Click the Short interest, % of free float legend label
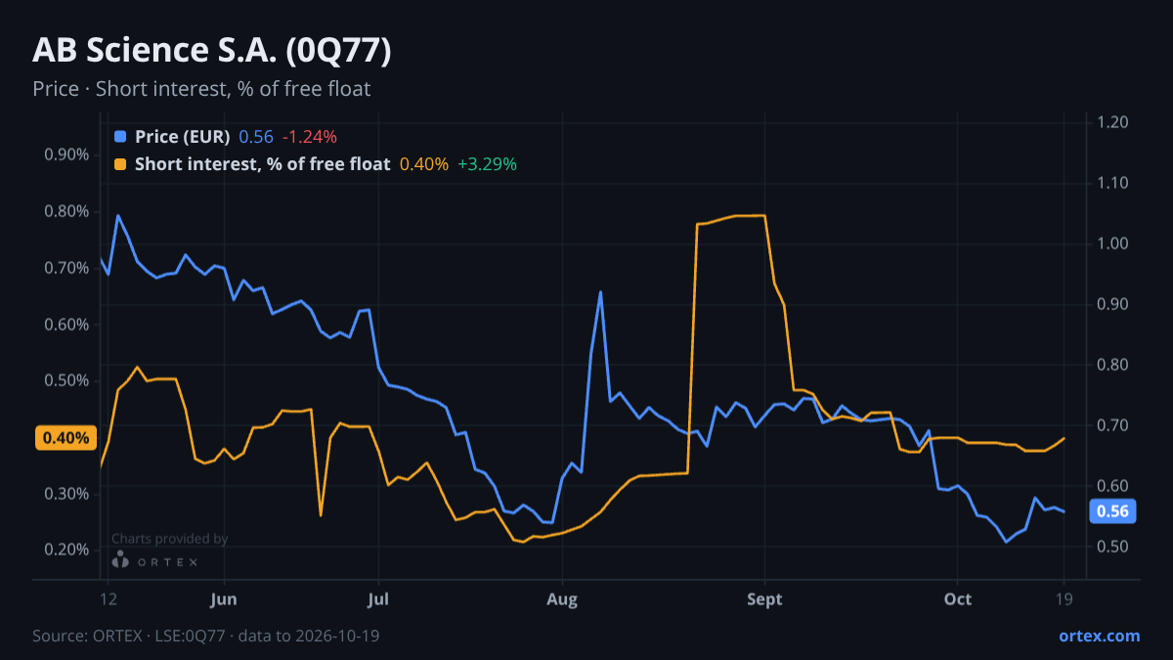Image resolution: width=1173 pixels, height=660 pixels. (x=263, y=164)
